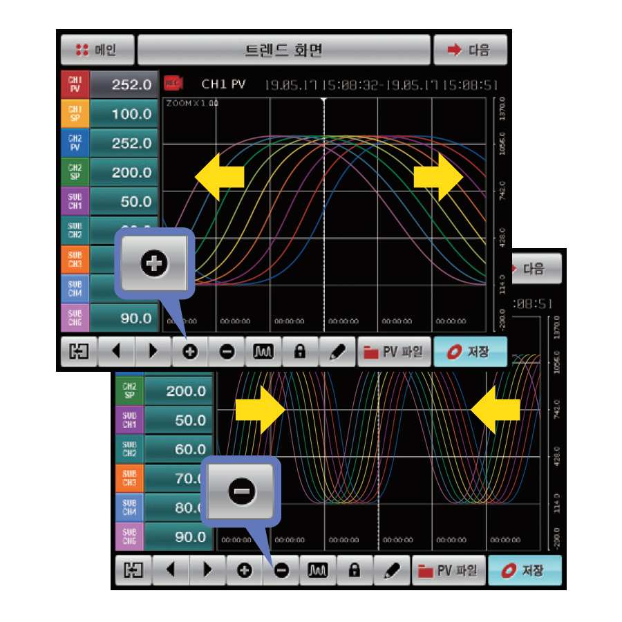Screen dimensions: 622x622
Task: Select CH2 PV channel tag in upper screen
Action: pos(75,143)
